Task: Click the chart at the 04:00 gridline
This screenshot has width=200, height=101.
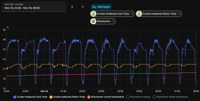Action: pyautogui.click(x=120, y=59)
